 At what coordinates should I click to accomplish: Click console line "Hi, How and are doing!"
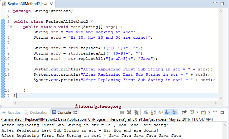coord(131,130)
